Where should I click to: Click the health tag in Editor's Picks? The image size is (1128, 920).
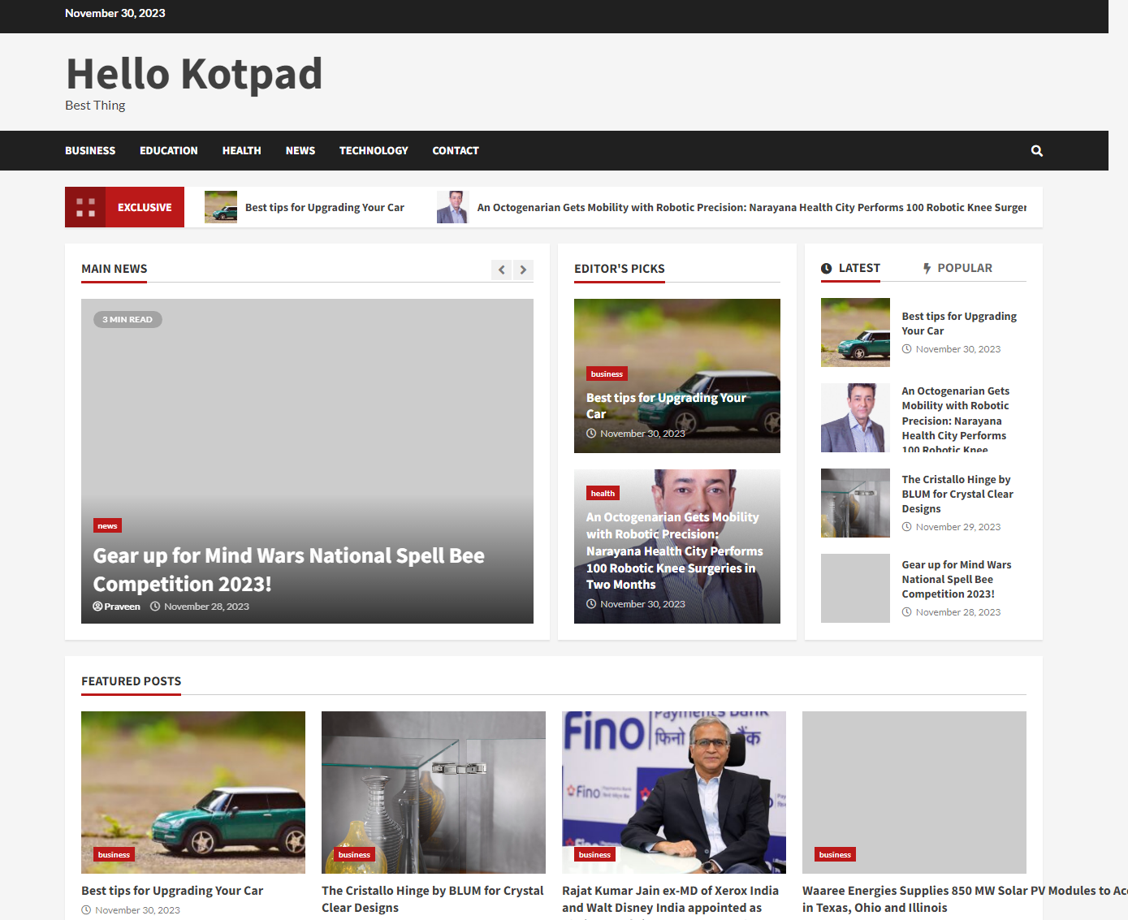(603, 493)
